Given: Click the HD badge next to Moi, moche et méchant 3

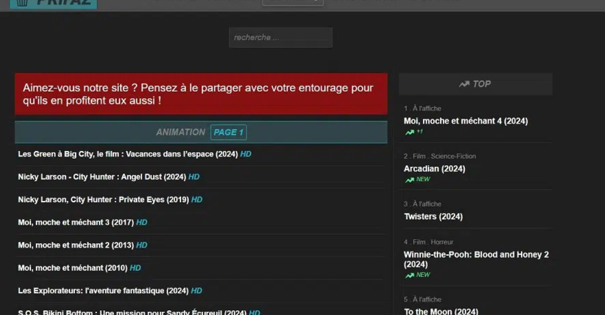Looking at the screenshot, I should point(142,222).
